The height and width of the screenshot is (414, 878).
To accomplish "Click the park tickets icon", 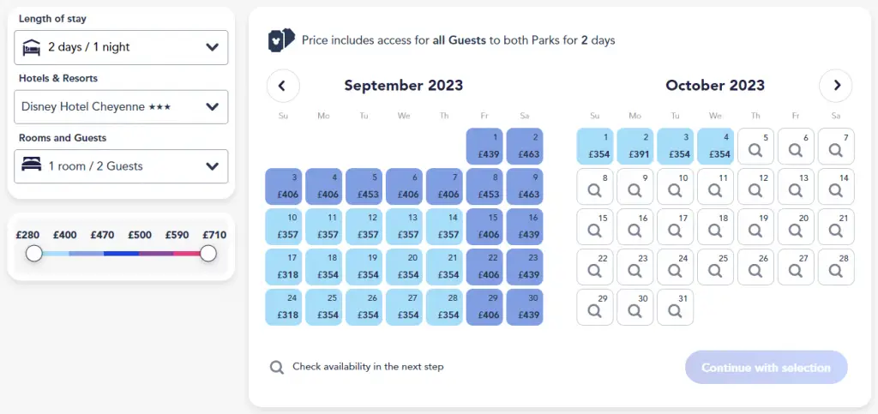I will (x=281, y=40).
